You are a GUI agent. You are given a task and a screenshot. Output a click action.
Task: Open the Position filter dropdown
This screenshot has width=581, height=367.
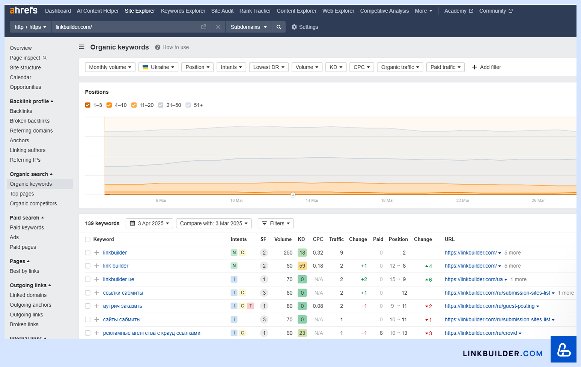point(197,67)
